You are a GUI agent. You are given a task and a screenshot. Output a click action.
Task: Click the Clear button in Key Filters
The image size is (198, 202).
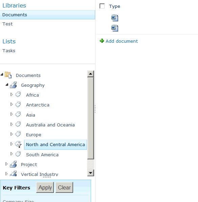(64, 187)
